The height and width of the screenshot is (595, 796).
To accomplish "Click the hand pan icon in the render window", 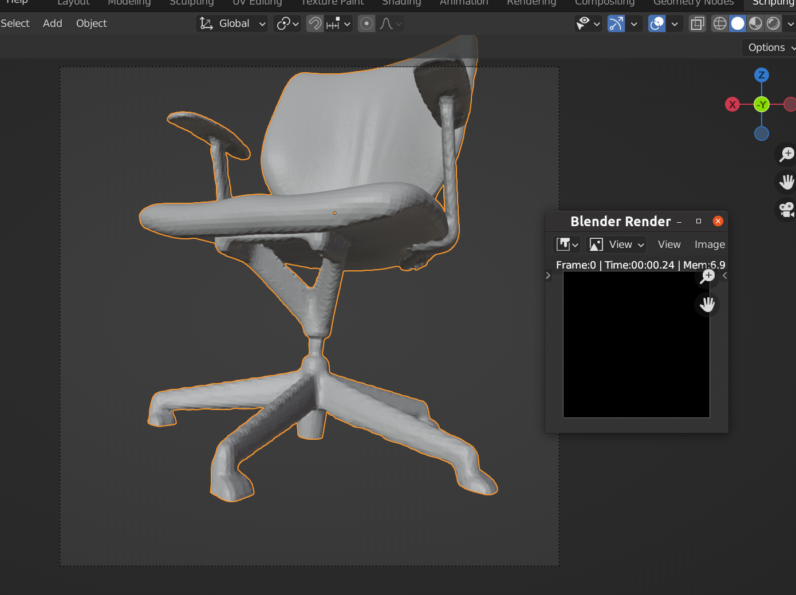I will click(x=707, y=304).
